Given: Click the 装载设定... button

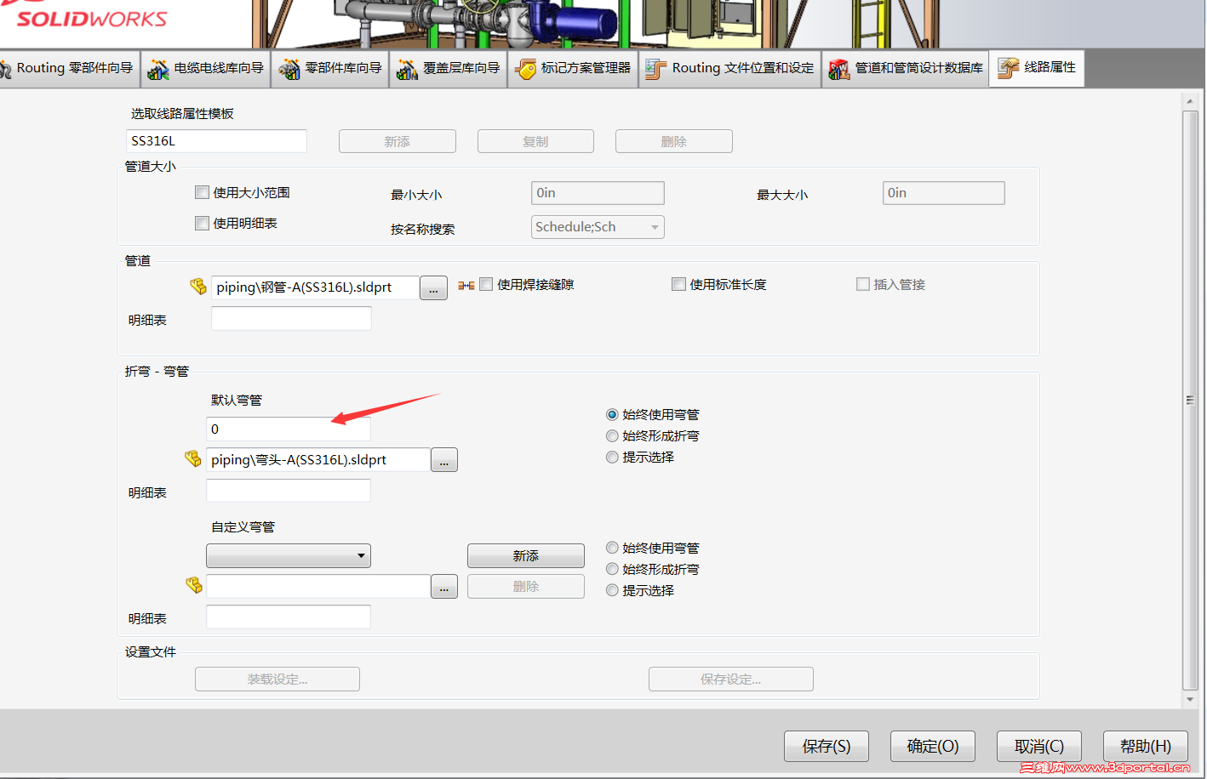Looking at the screenshot, I should coord(277,679).
